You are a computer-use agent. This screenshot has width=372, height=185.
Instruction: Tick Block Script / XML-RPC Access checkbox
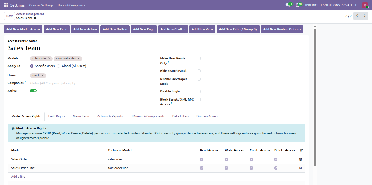pos(199,100)
